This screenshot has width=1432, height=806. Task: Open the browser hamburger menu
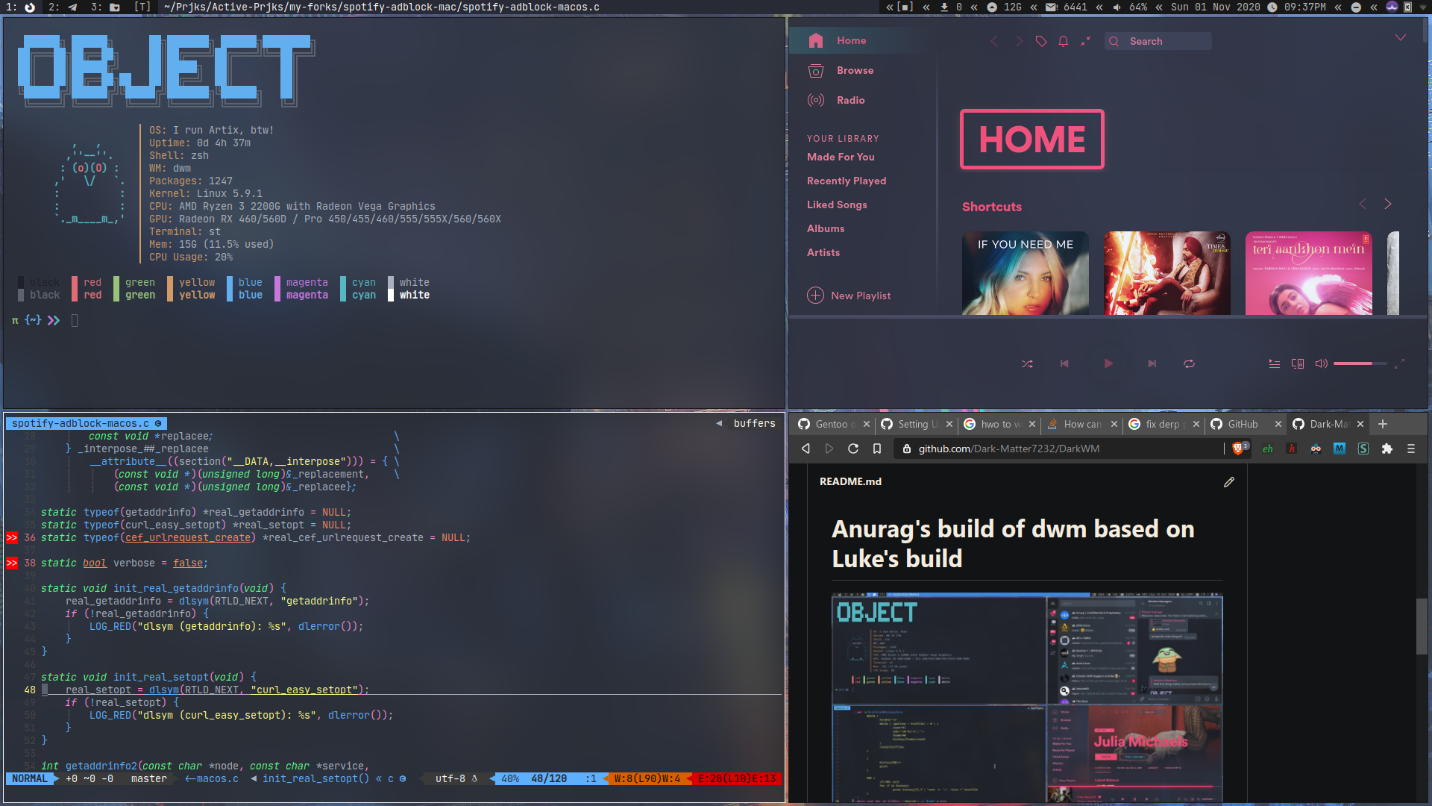click(1411, 449)
